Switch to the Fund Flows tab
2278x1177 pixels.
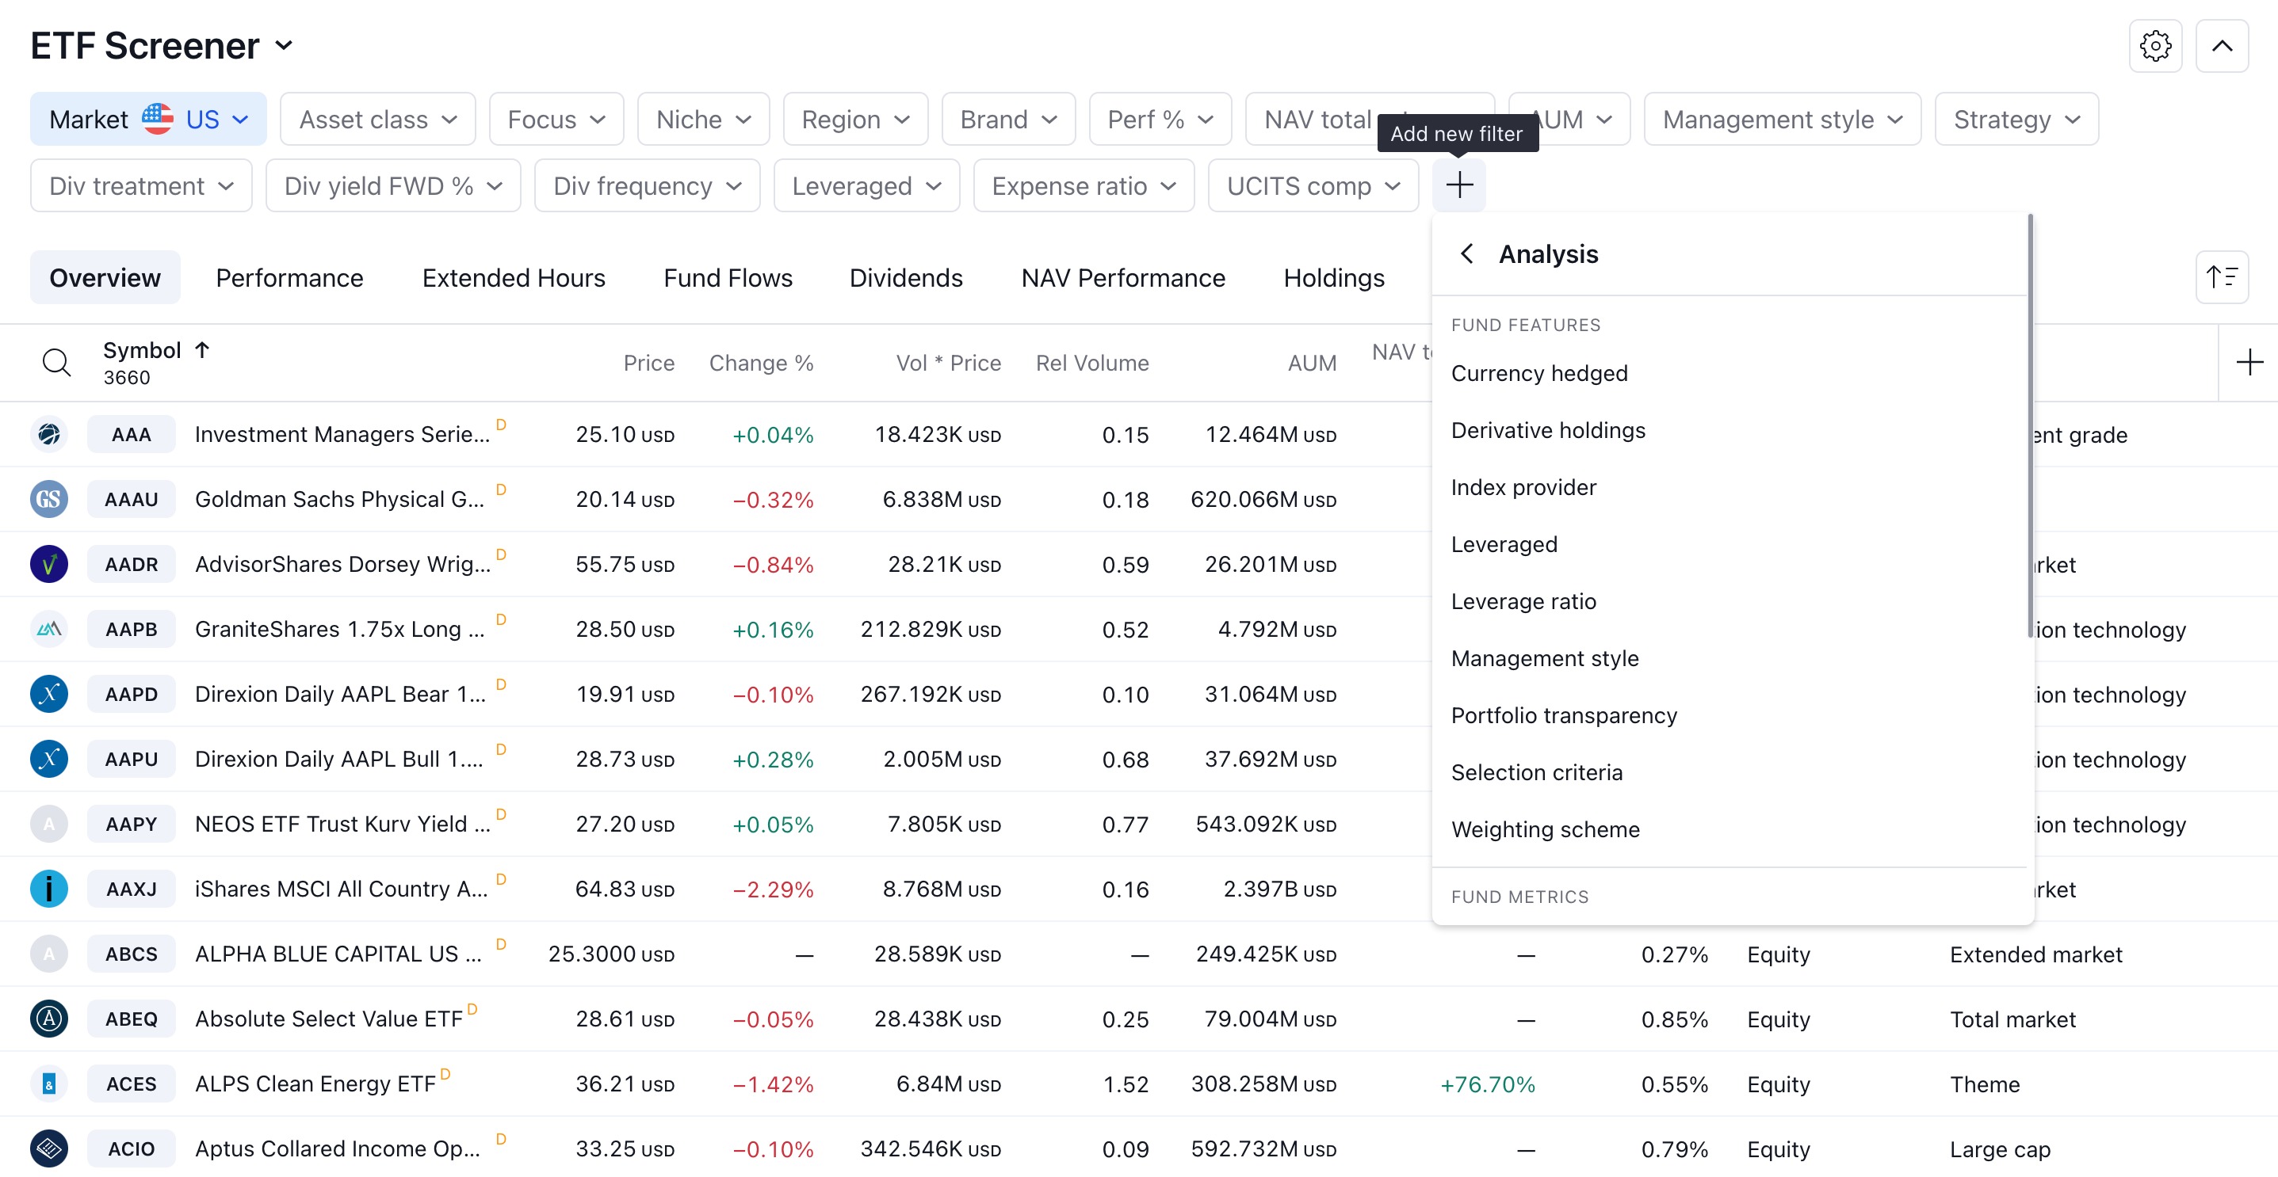click(x=728, y=277)
